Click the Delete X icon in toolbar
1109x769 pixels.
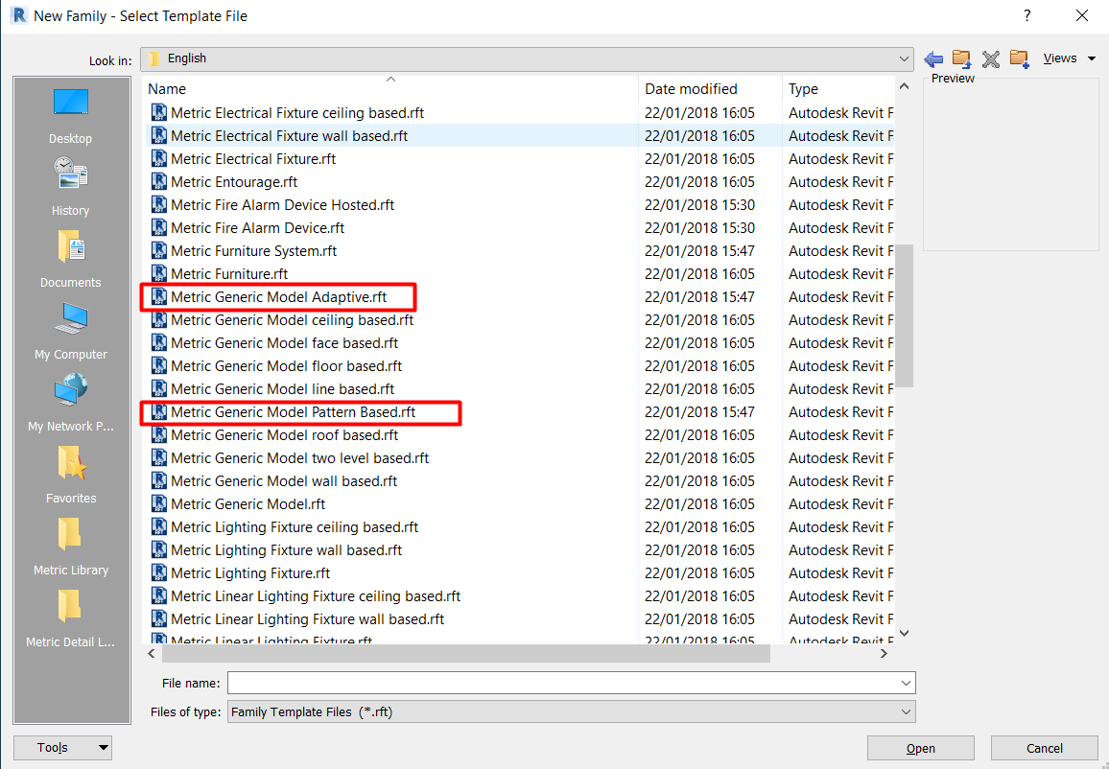991,59
